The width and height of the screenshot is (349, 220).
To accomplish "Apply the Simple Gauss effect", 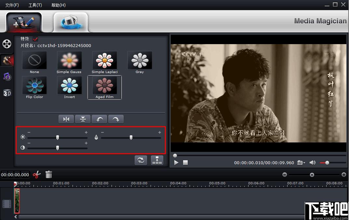I will pyautogui.click(x=69, y=63).
